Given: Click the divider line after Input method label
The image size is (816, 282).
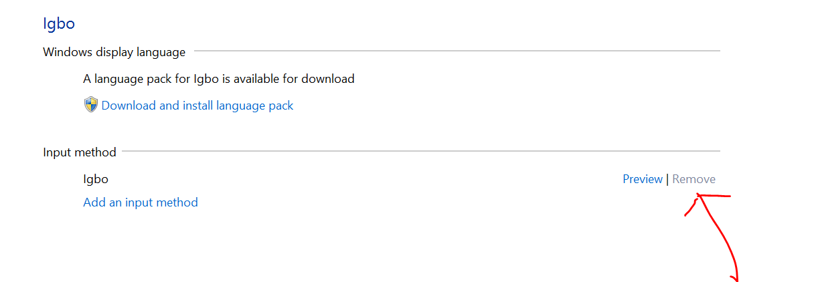Looking at the screenshot, I should tap(421, 151).
